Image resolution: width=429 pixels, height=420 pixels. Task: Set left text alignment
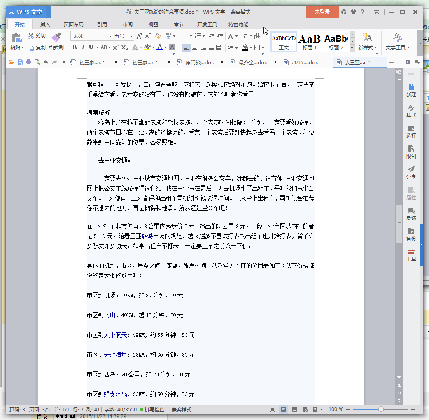pyautogui.click(x=186, y=48)
